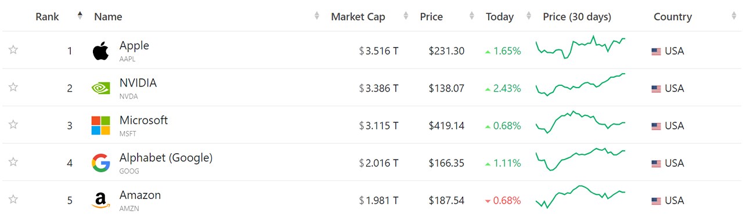Toggle the favorite star for Apple
Viewport: 743px width, 217px height.
tap(13, 50)
